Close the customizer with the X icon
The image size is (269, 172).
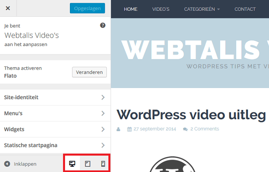[x=8, y=8]
